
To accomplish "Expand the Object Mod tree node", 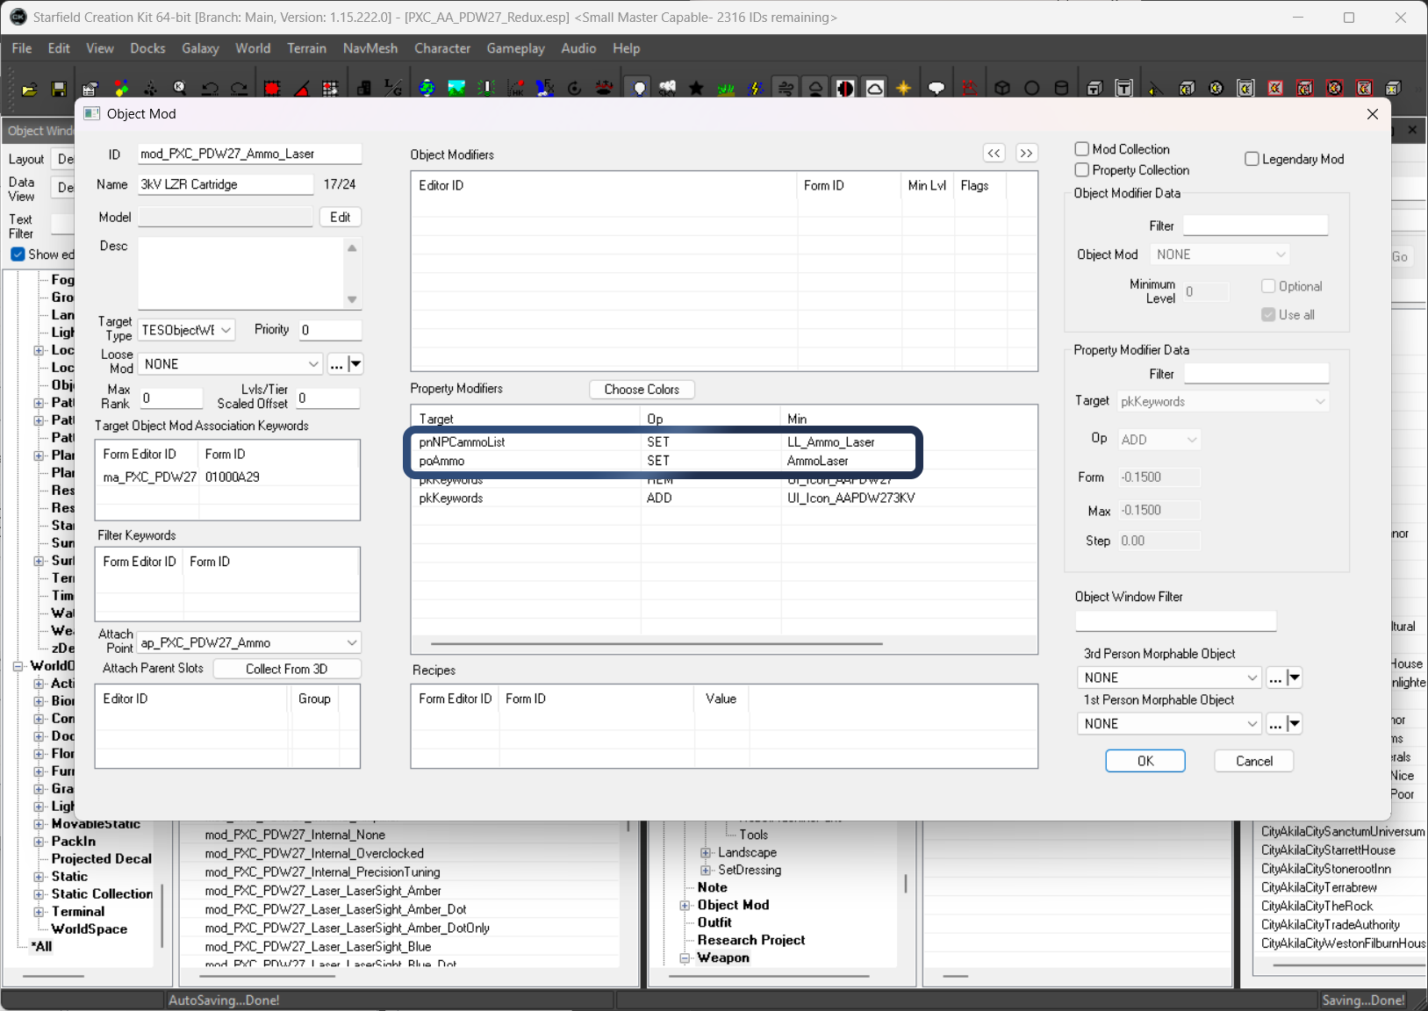I will point(685,905).
